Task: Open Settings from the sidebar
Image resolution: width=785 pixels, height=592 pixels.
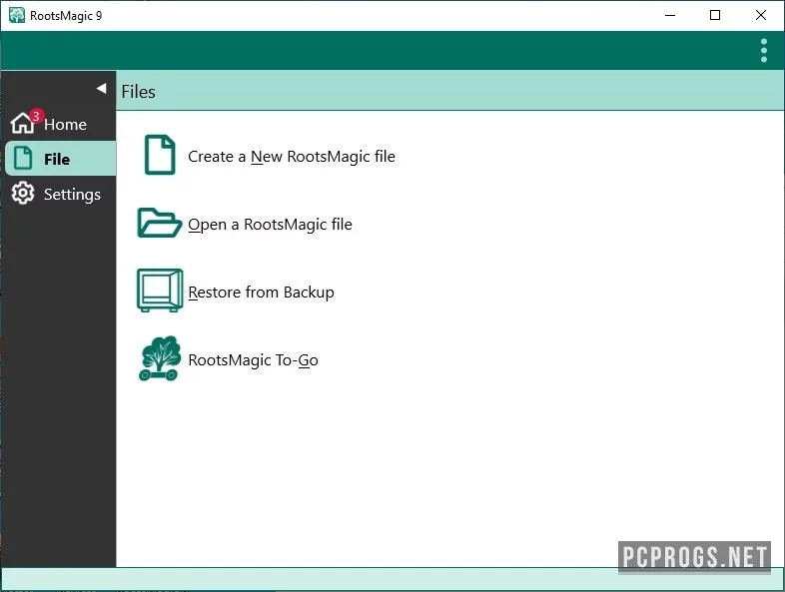Action: [59, 194]
